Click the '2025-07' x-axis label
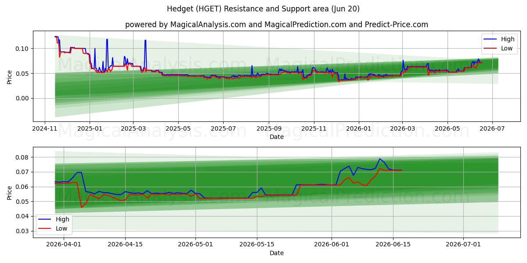 (x=223, y=129)
